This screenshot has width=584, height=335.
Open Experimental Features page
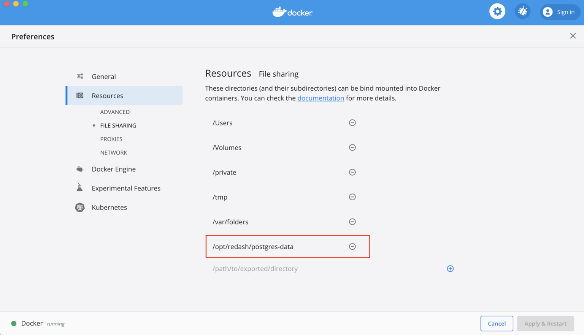[x=126, y=189]
